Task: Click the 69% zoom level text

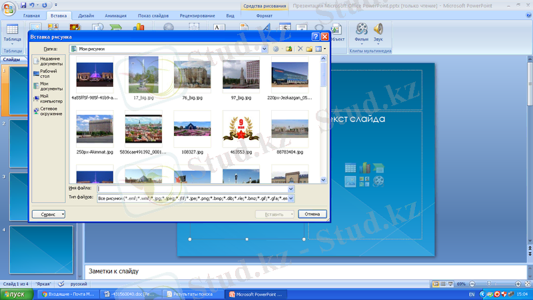Action: click(x=461, y=284)
